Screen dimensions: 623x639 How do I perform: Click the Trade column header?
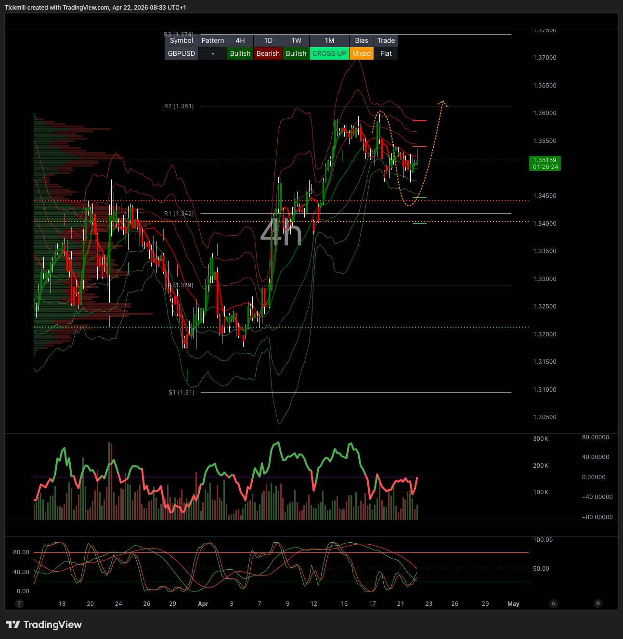(386, 40)
